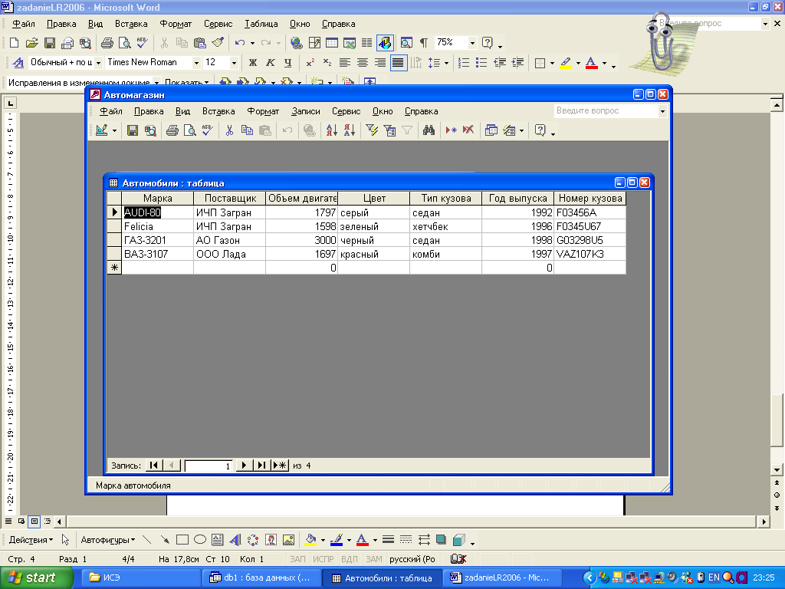785x589 pixels.
Task: Toggle Drawing toolbar button in Word
Action: tap(385, 43)
